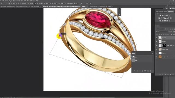Toggle lock transparent pixels icon
This screenshot has width=175, height=98.
[x=159, y=35]
